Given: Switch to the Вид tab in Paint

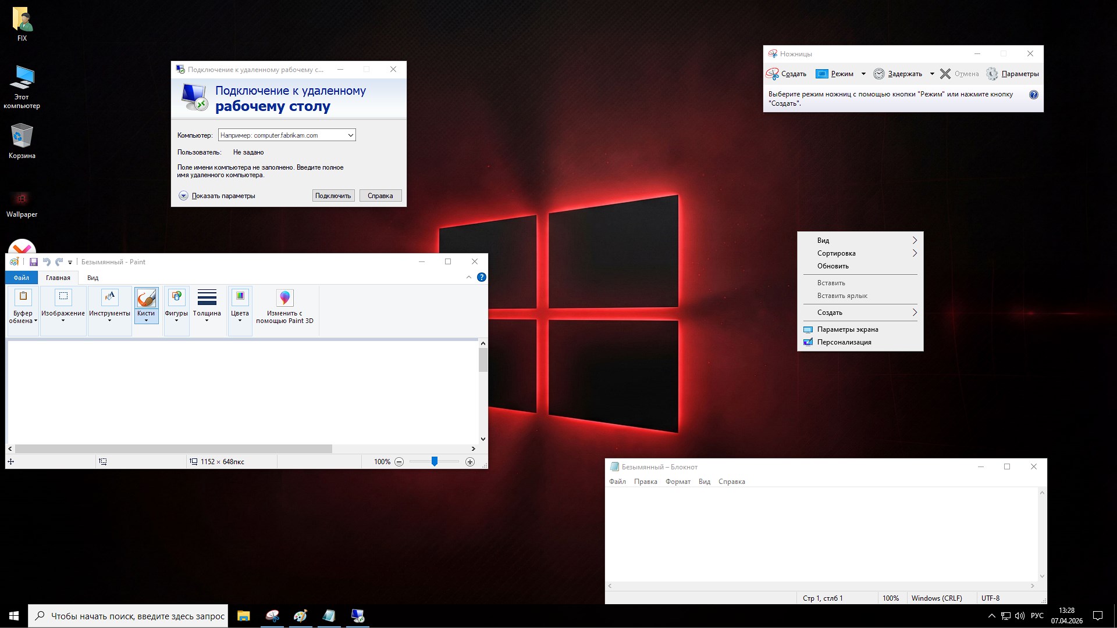Looking at the screenshot, I should point(92,278).
